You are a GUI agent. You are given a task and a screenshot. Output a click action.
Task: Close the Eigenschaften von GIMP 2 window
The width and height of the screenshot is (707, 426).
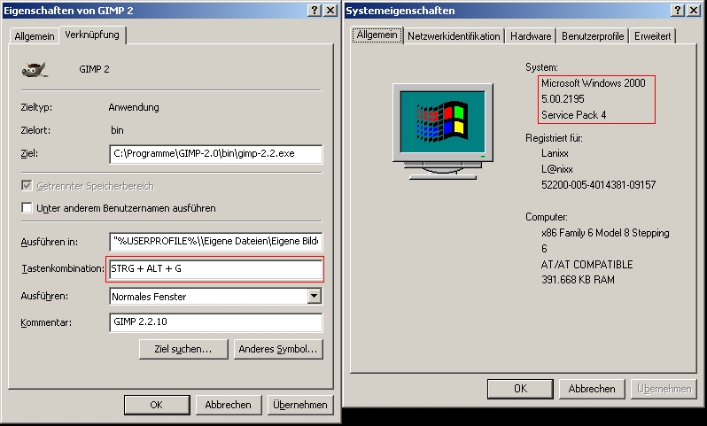(x=330, y=11)
